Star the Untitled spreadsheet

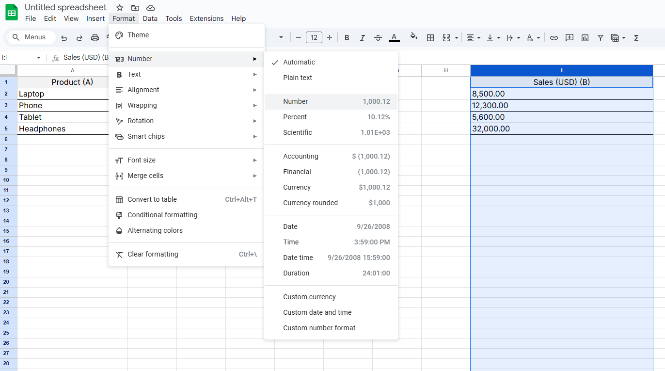pyautogui.click(x=120, y=8)
